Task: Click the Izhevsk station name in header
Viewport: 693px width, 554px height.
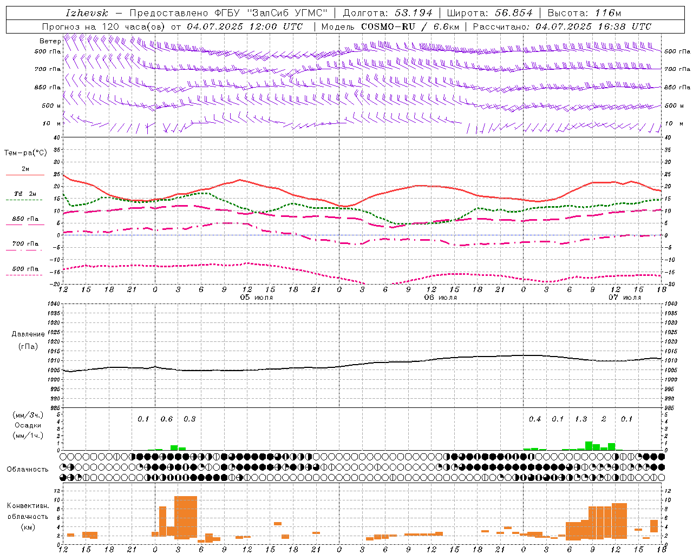Action: click(x=87, y=13)
